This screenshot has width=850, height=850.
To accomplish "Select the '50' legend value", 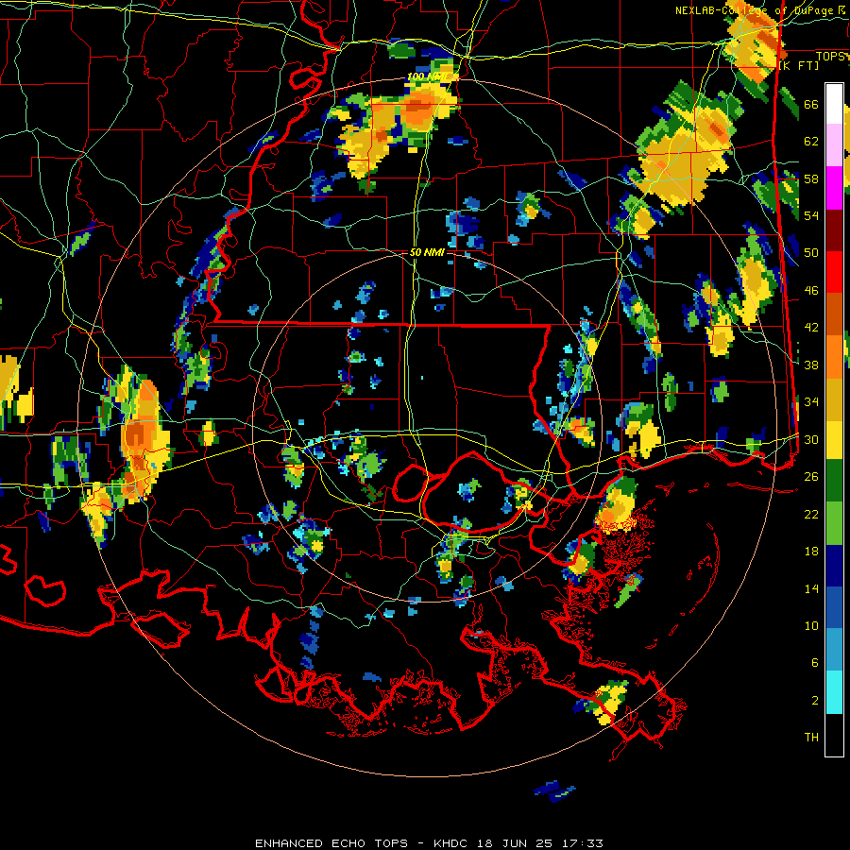I will click(x=811, y=252).
